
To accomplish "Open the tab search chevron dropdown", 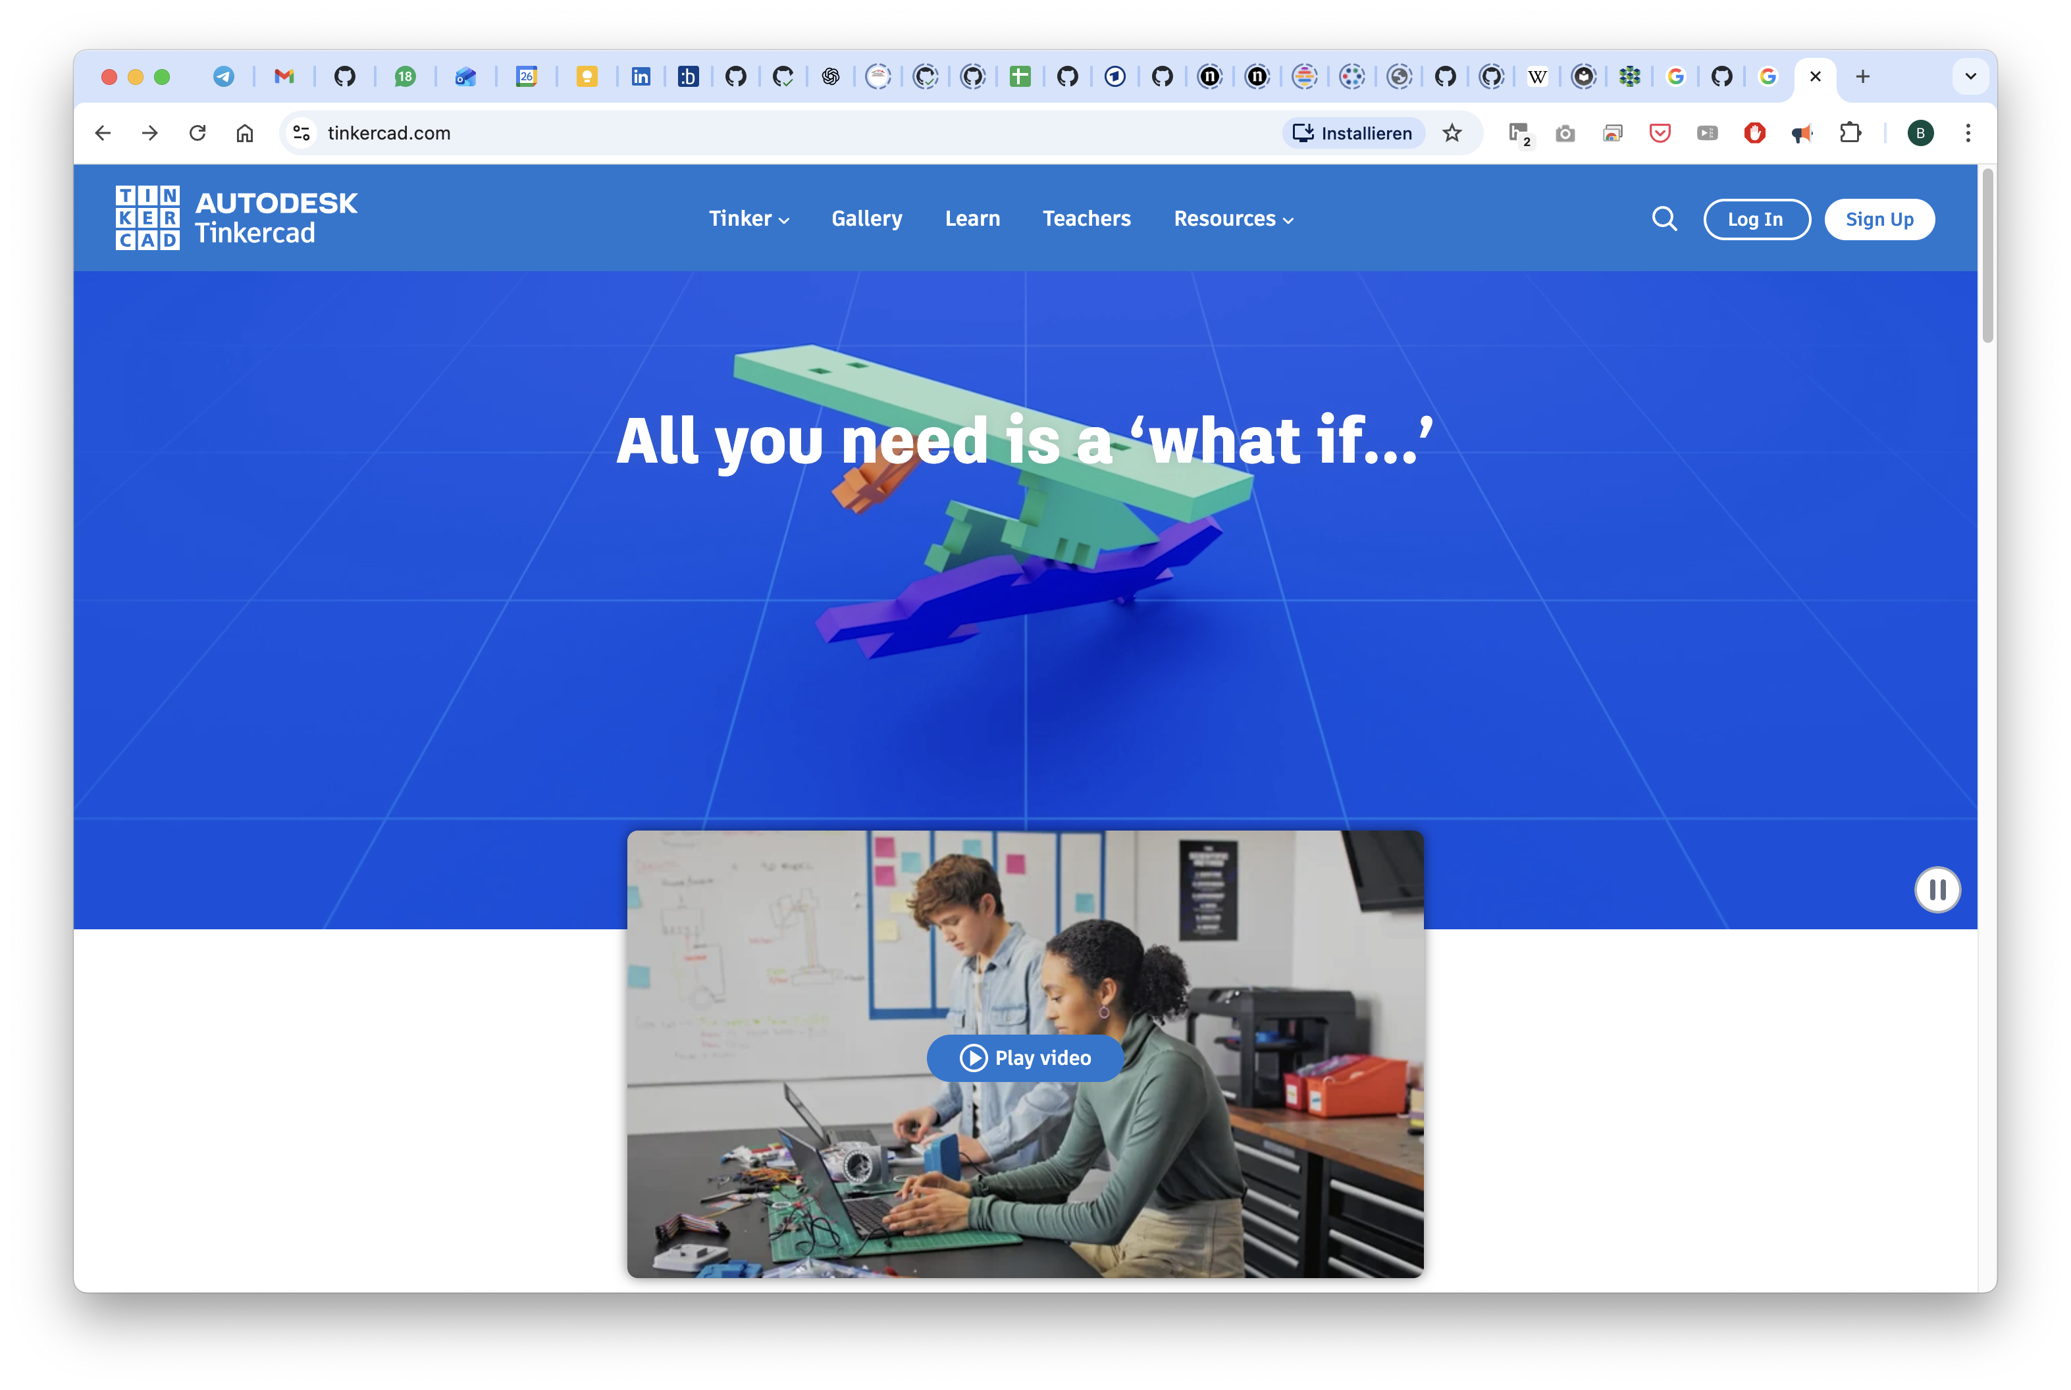I will point(1970,76).
